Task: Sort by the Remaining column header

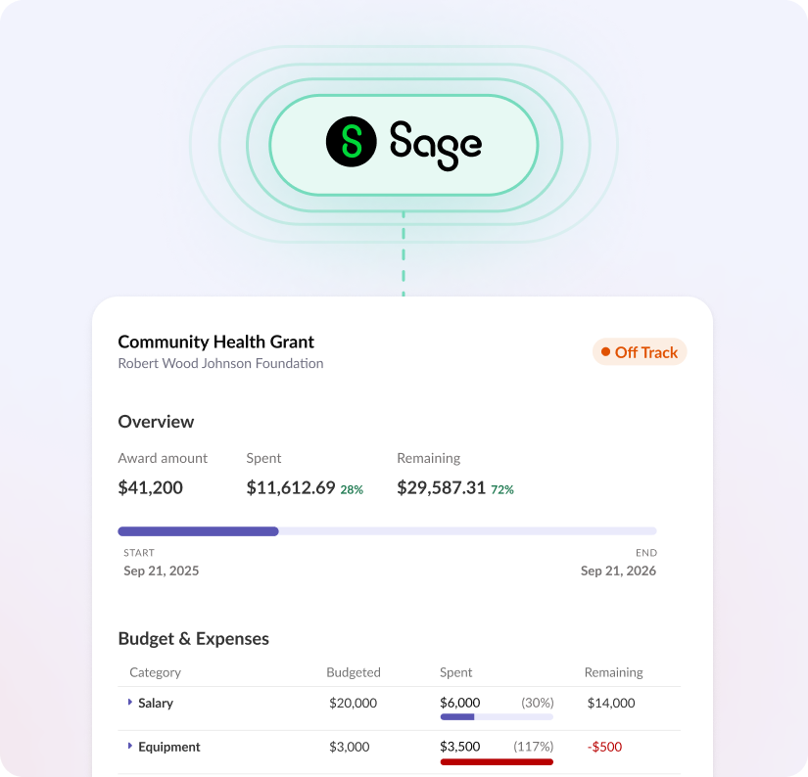Action: tap(613, 672)
